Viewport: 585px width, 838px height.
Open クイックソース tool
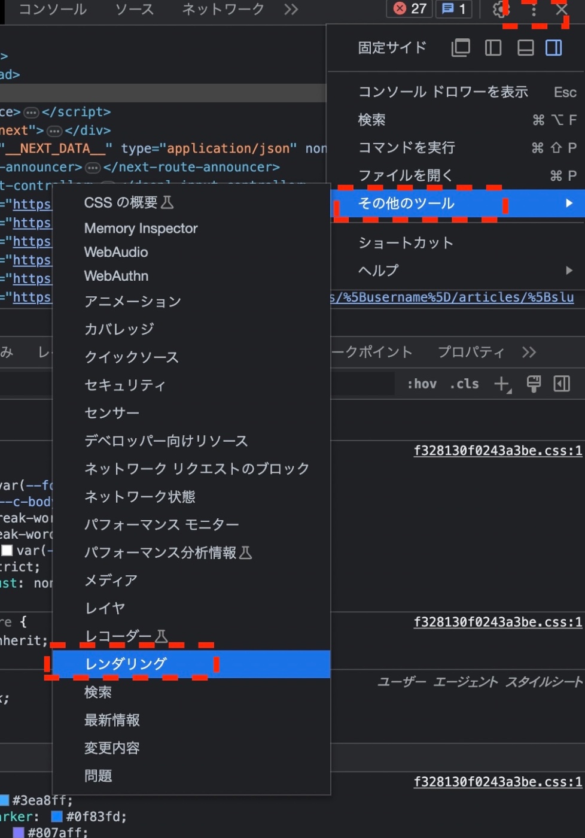[191, 357]
